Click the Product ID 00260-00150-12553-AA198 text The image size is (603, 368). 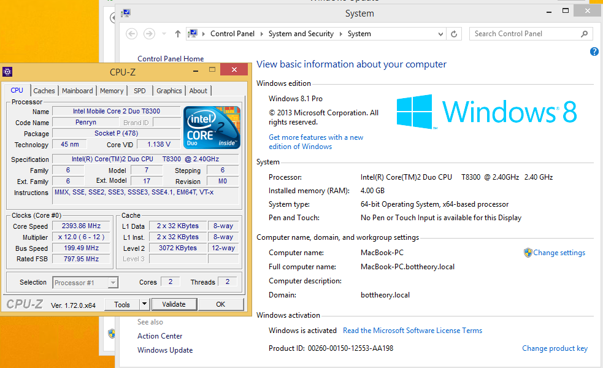(x=331, y=348)
